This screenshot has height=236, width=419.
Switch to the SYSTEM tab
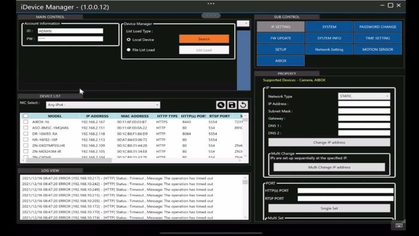pos(329,27)
